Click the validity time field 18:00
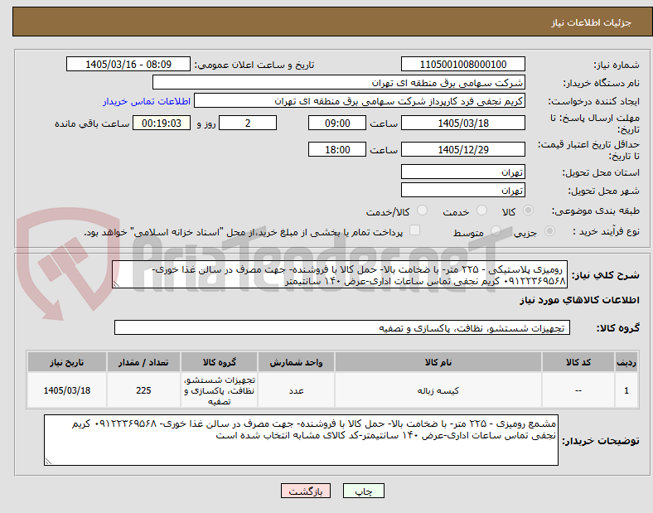The height and width of the screenshot is (513, 653). (337, 149)
